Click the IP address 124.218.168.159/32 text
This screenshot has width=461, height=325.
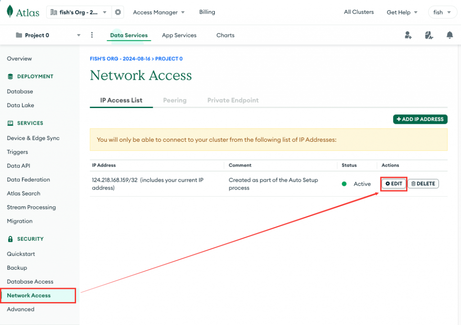(x=115, y=180)
